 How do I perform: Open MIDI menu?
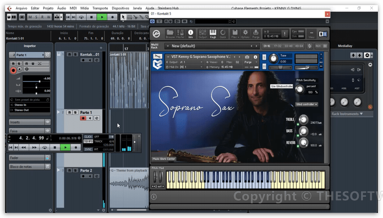point(73,8)
